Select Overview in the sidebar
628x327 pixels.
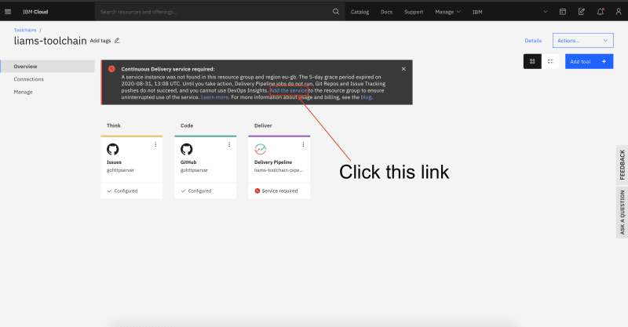tap(48, 67)
